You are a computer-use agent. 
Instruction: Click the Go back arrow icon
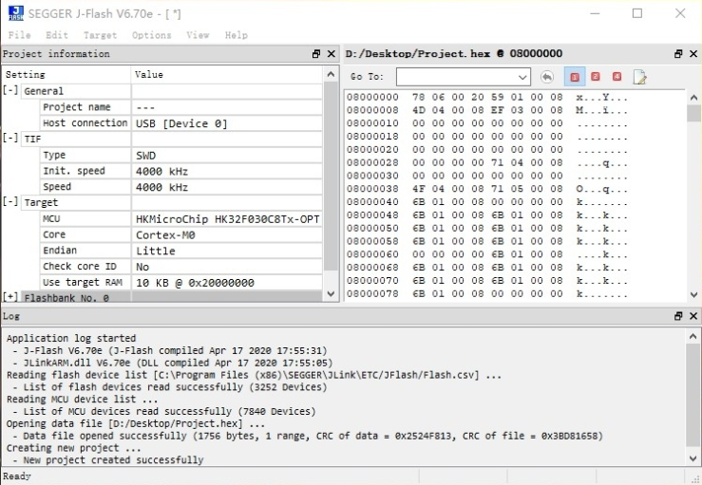click(x=546, y=77)
